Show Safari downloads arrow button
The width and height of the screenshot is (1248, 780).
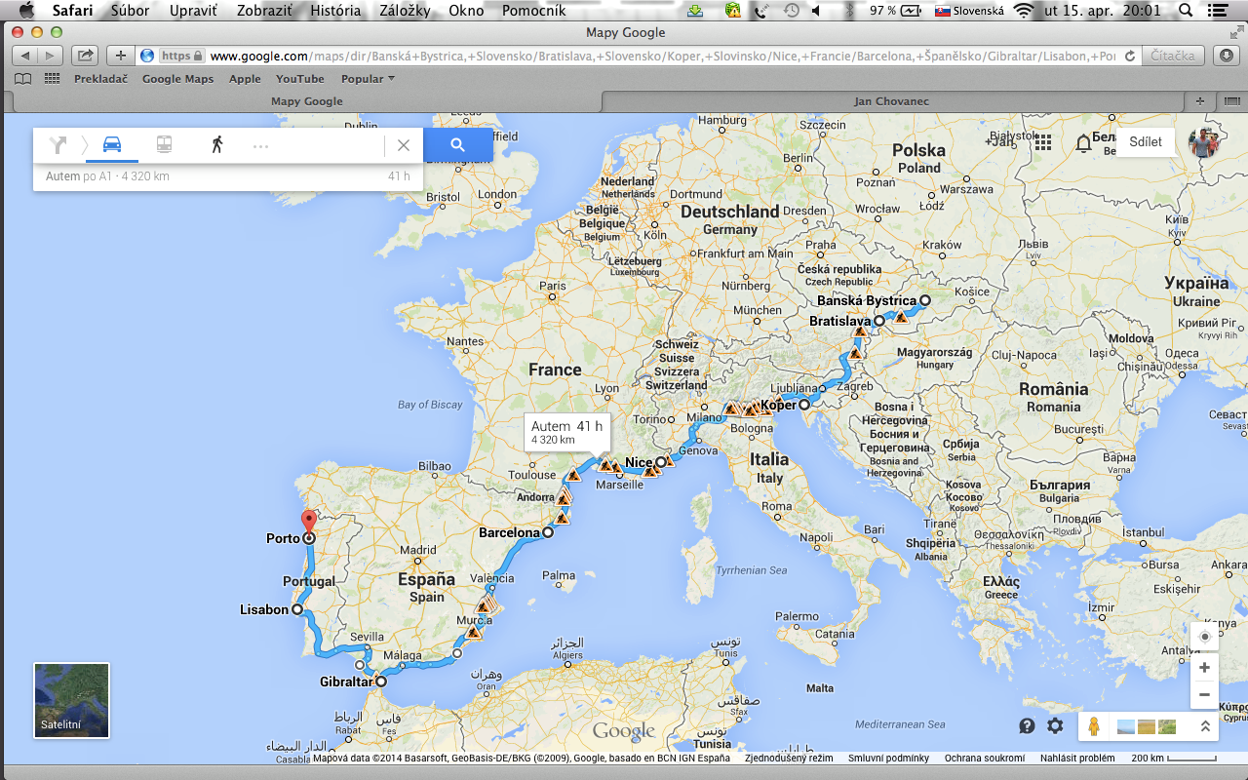pyautogui.click(x=1226, y=56)
